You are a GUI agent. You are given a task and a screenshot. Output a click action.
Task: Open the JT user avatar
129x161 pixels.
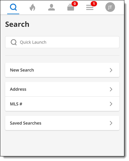[x=110, y=7]
